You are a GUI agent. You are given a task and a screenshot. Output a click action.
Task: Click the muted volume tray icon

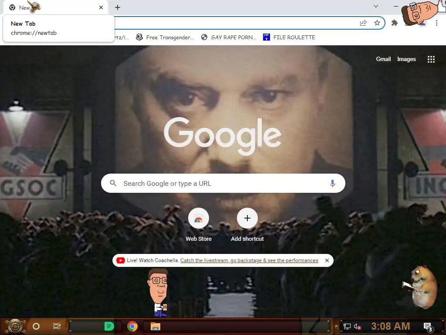[357, 326]
